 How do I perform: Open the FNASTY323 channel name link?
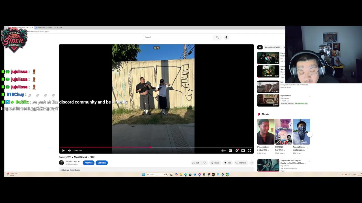click(x=71, y=162)
